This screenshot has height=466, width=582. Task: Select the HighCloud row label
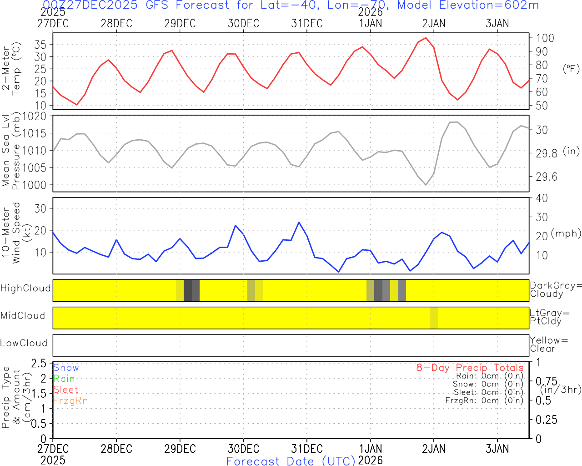(25, 289)
